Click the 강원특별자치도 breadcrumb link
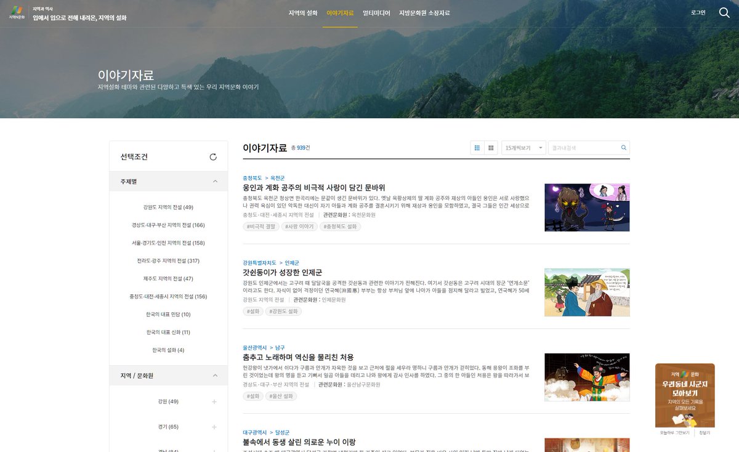 [259, 263]
